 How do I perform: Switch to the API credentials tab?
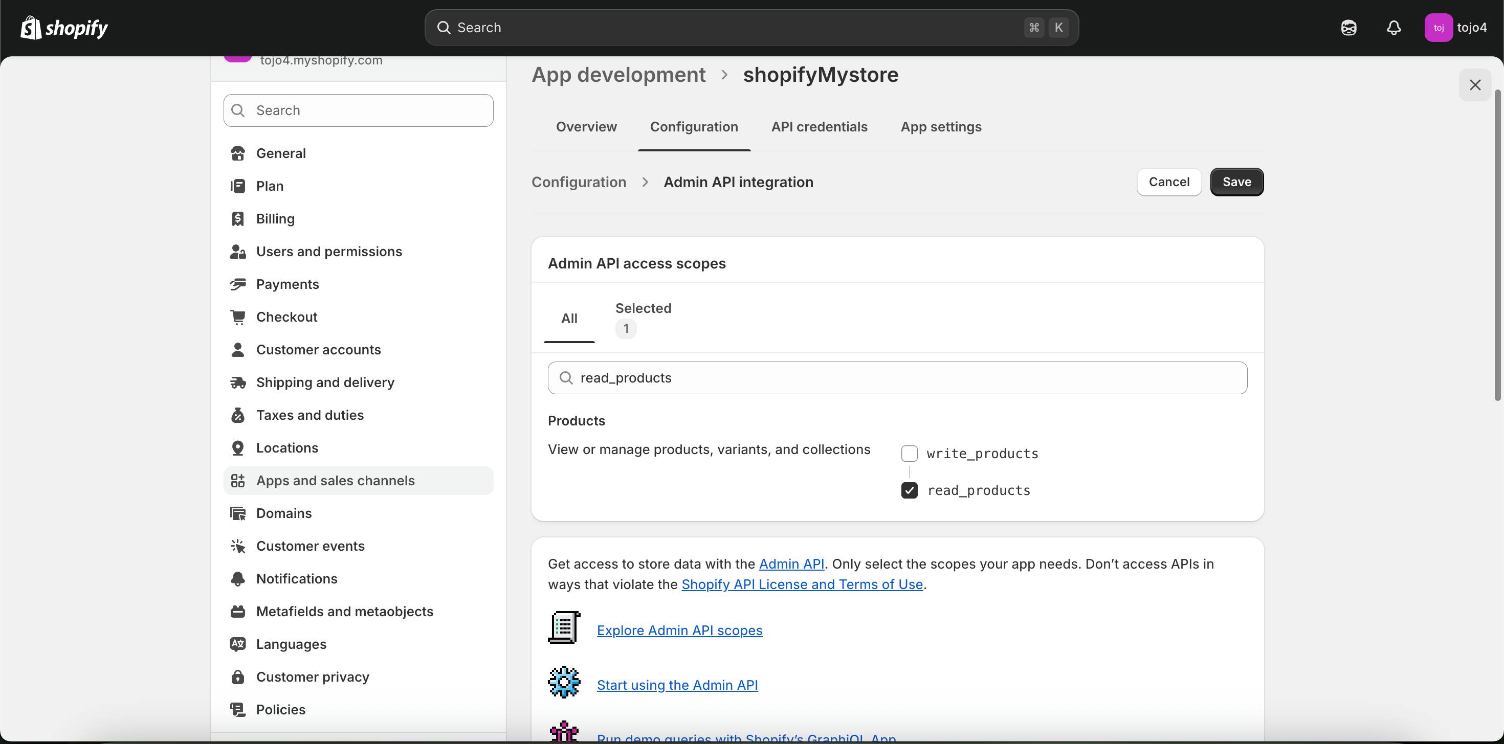click(819, 127)
